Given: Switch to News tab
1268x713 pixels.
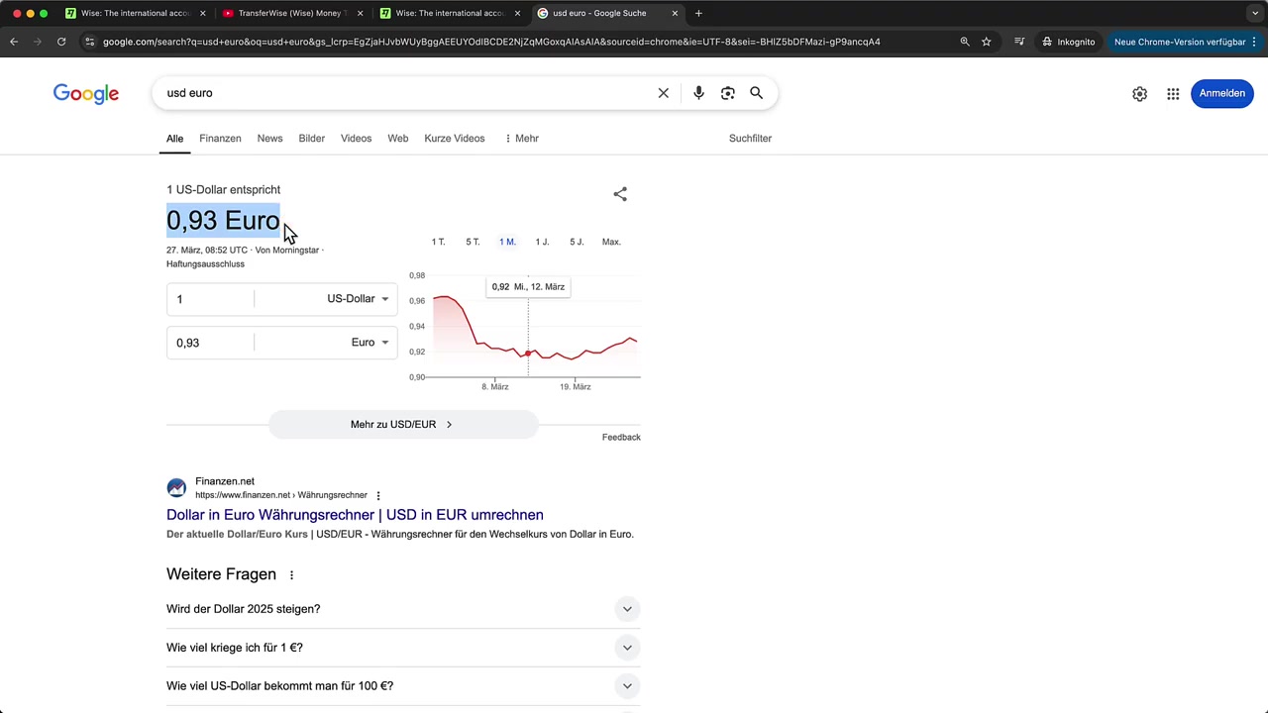Looking at the screenshot, I should (269, 139).
